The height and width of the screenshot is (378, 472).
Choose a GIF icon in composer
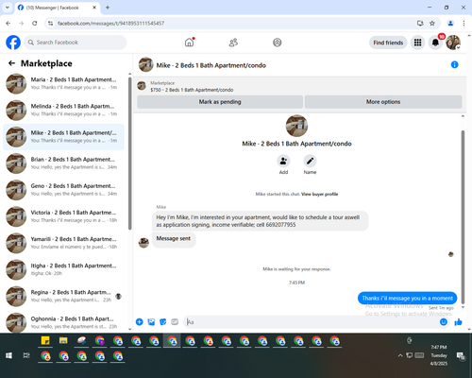pos(175,321)
